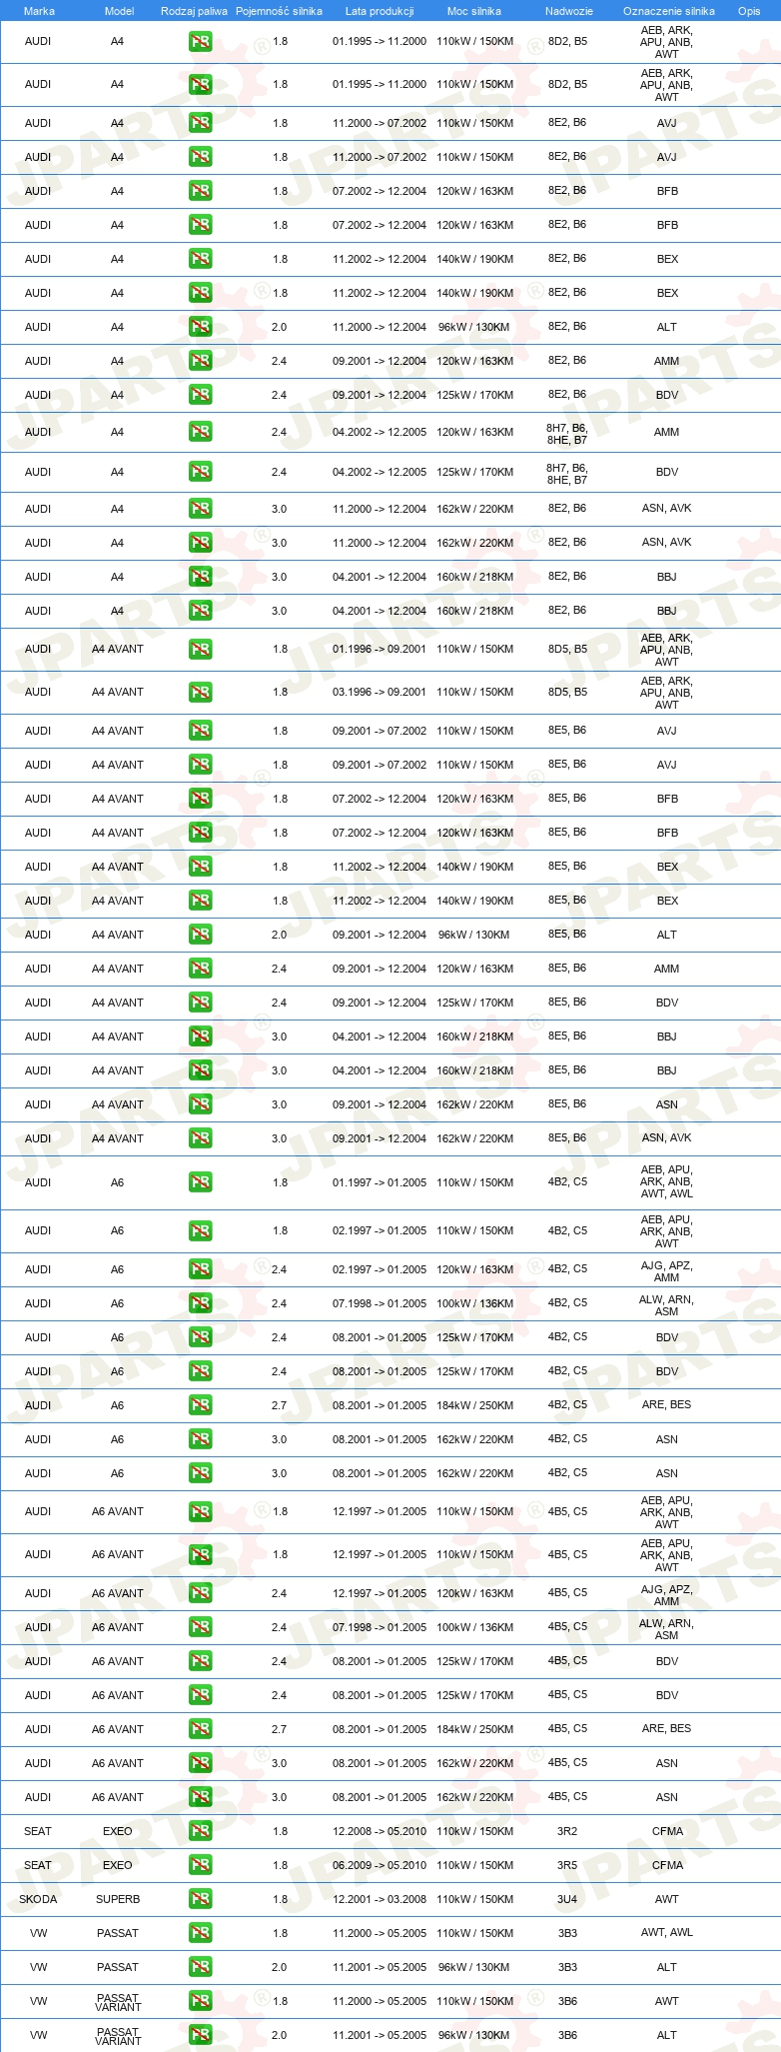
Task: Click the 3B3 cell in VW PASSAT 2.0 row
Action: point(567,1967)
